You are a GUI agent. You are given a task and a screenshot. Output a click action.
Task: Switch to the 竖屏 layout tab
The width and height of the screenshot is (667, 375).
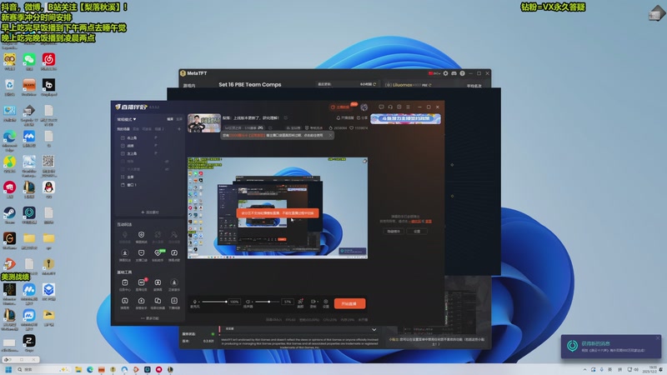coord(179,119)
